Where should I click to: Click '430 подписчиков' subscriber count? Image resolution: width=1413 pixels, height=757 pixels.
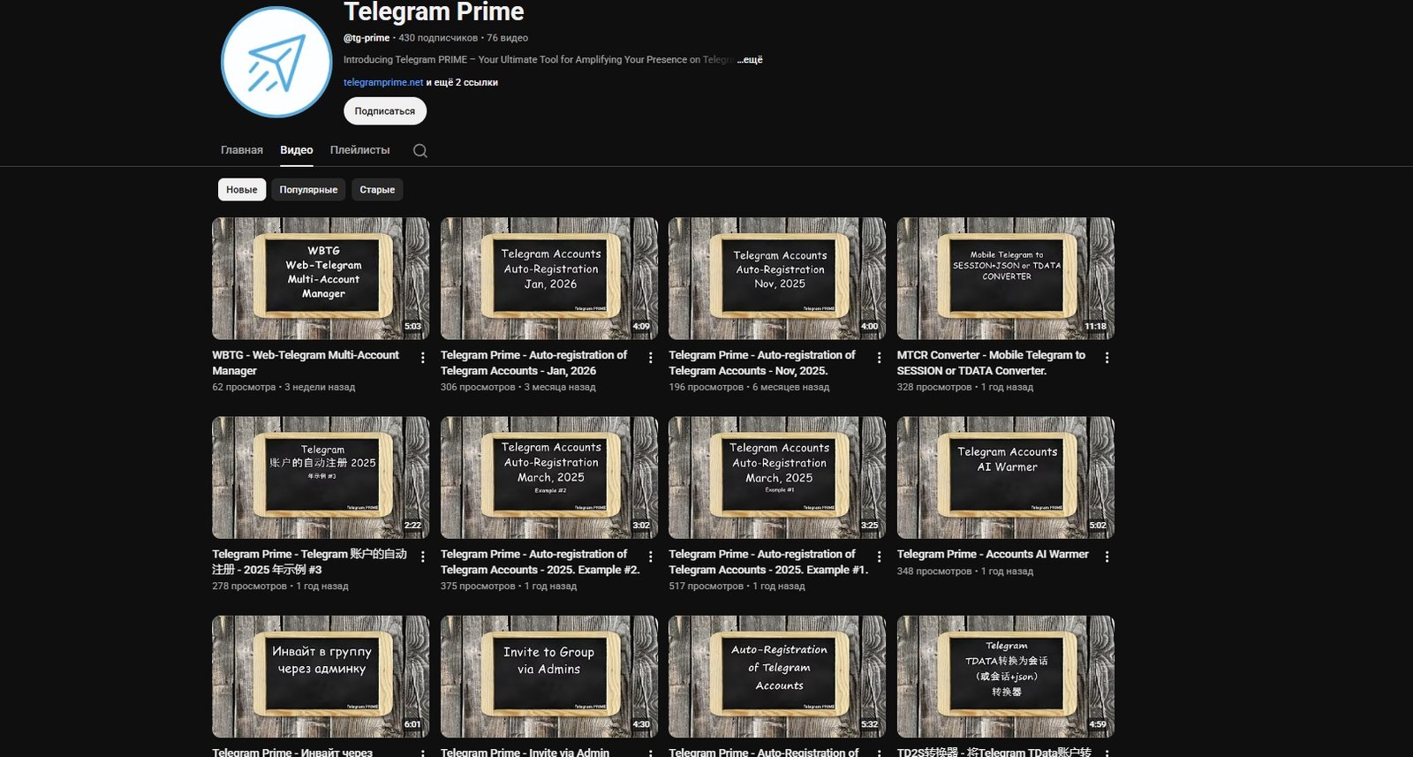click(438, 38)
